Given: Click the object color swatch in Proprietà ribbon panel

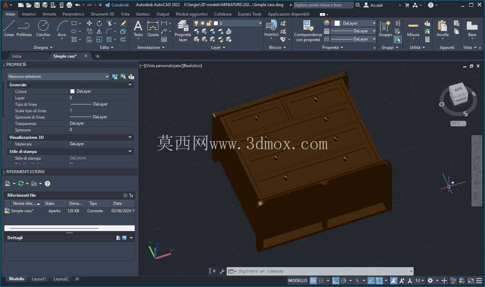Looking at the screenshot, I should pos(337,23).
